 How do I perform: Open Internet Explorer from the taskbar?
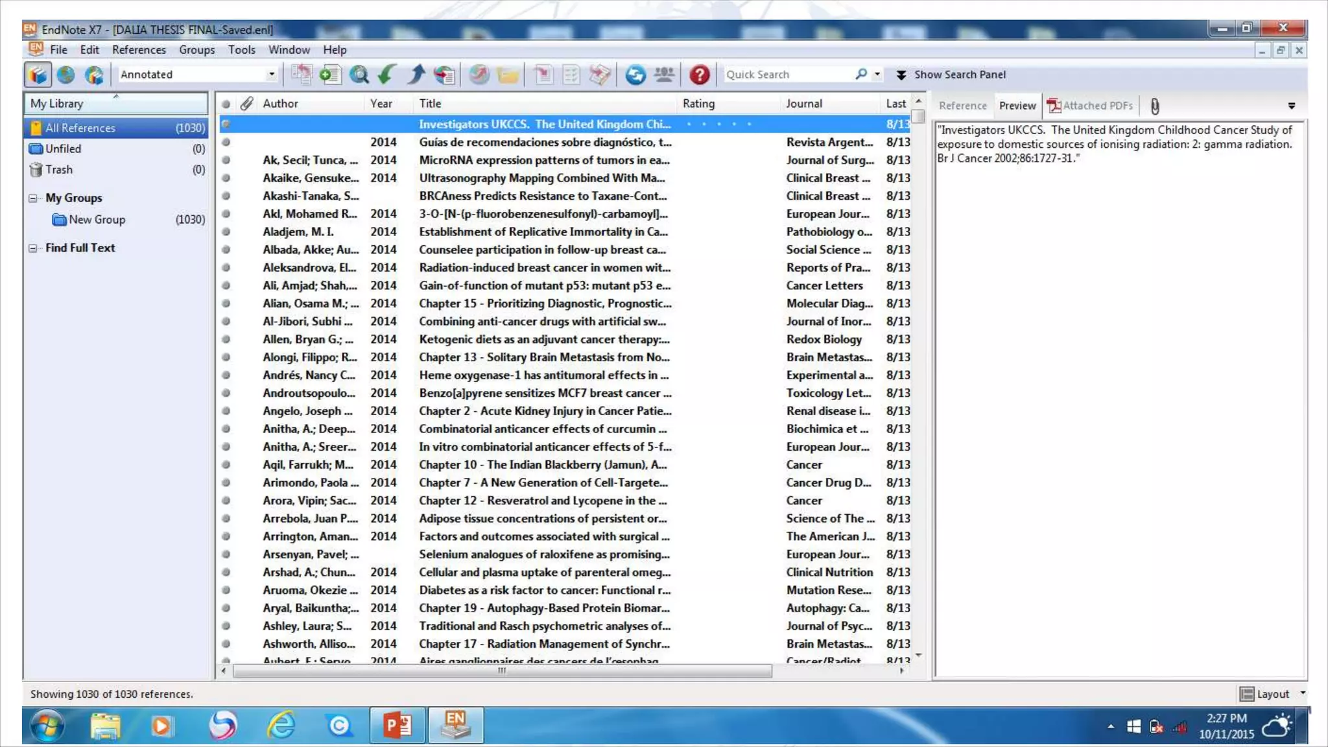[x=281, y=725]
